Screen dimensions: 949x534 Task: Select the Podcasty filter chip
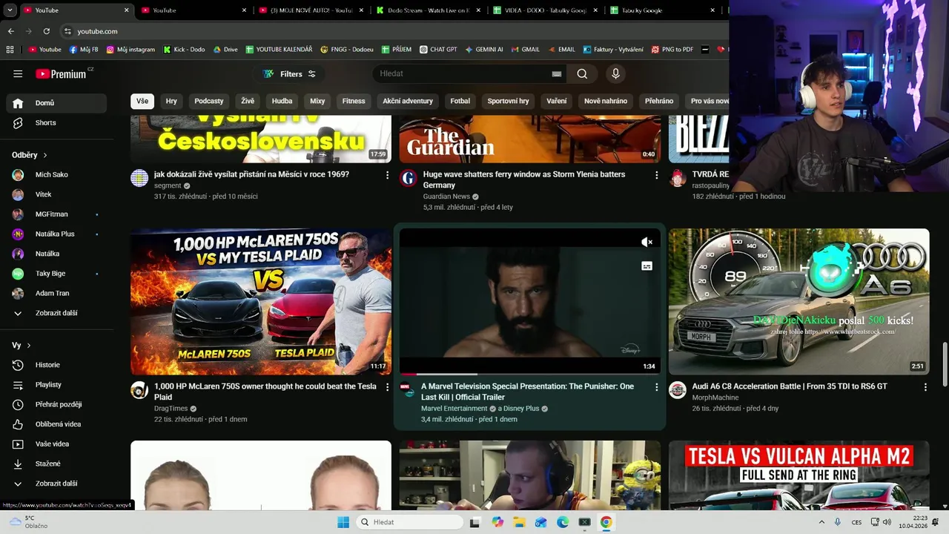coord(209,101)
